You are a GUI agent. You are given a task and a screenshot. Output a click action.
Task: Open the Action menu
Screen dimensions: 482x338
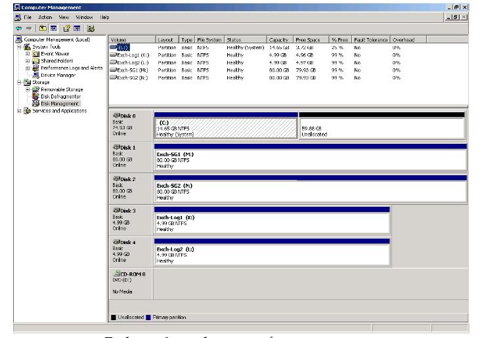[x=45, y=17]
